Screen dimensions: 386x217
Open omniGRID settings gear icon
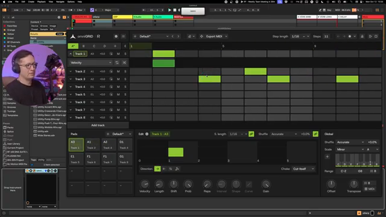click(x=116, y=36)
